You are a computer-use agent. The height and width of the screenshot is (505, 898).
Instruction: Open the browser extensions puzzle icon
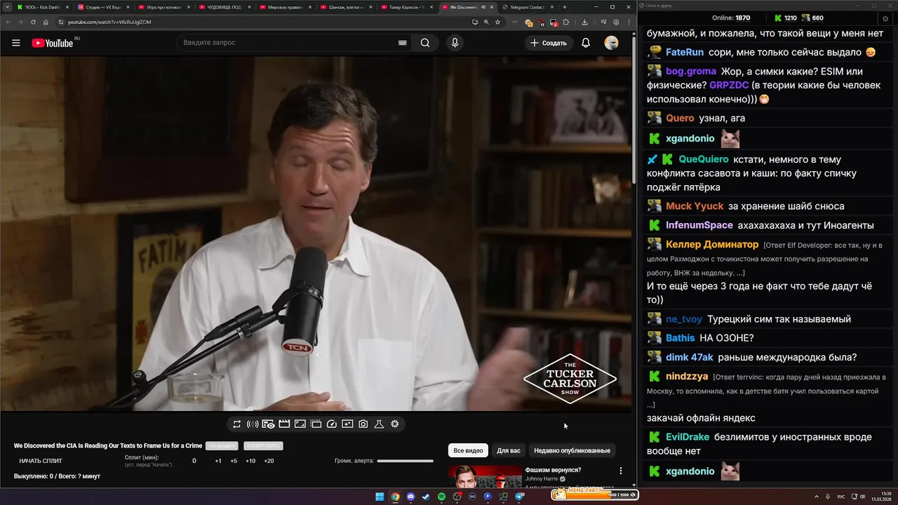point(566,22)
